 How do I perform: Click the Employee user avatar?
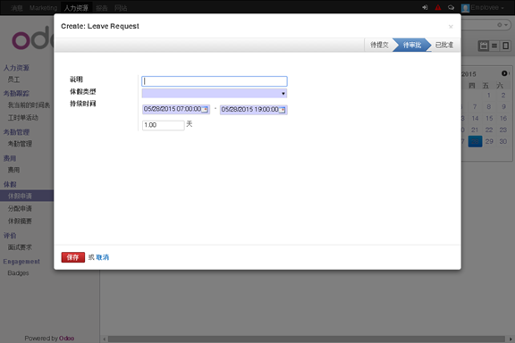pos(465,7)
